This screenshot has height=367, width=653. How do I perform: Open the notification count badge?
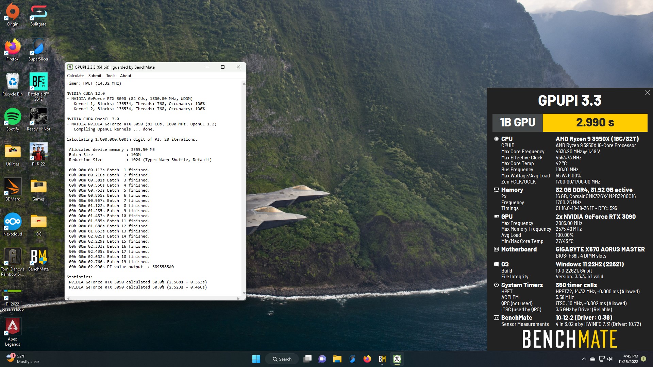[643, 359]
